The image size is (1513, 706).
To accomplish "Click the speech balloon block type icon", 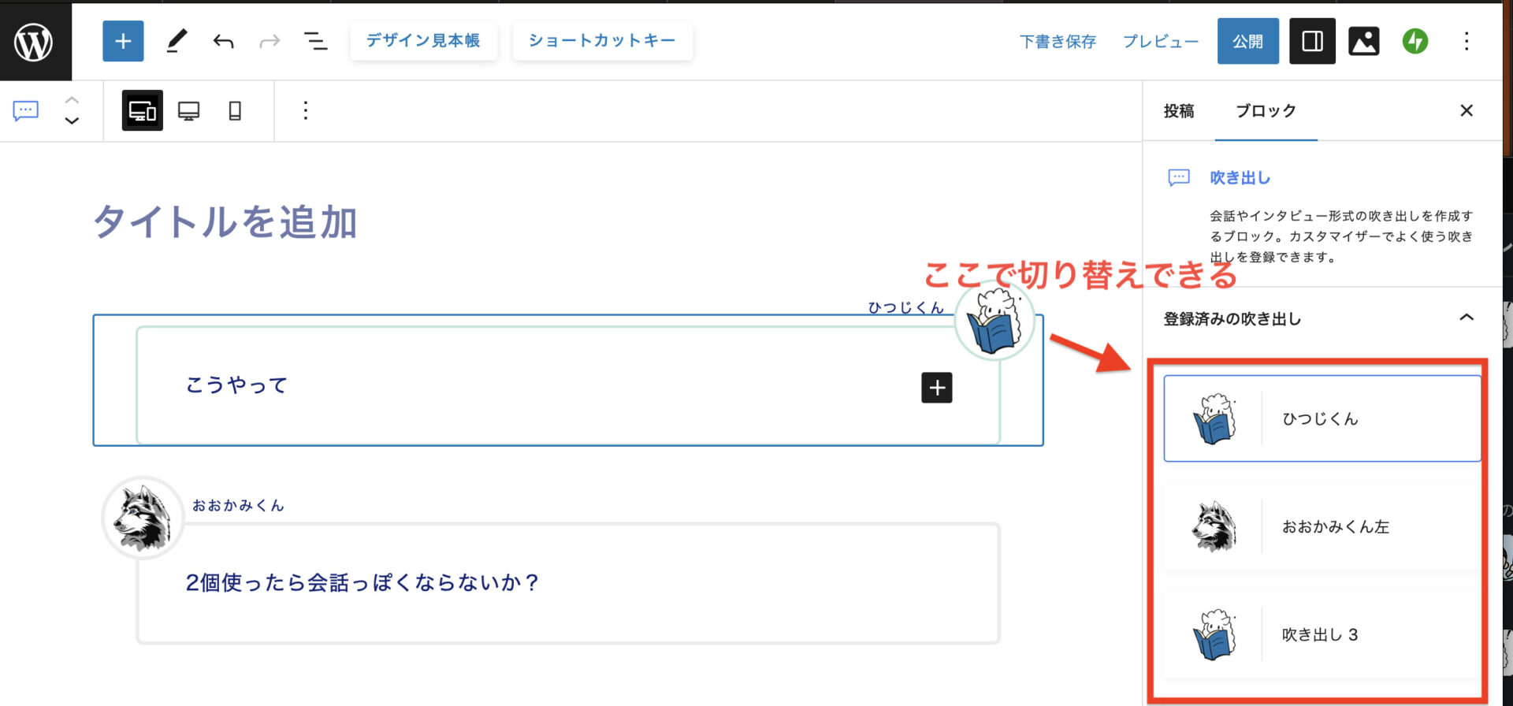I will 26,110.
